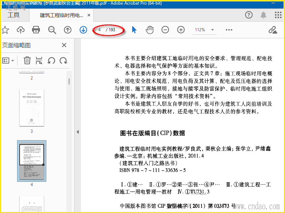Share a link with the chain cloud icon
The width and height of the screenshot is (285, 213).
pos(273,30)
